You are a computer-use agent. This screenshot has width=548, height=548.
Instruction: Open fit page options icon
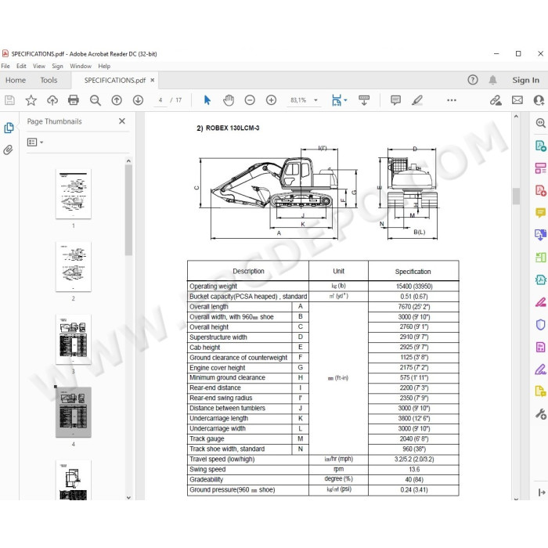[x=336, y=100]
